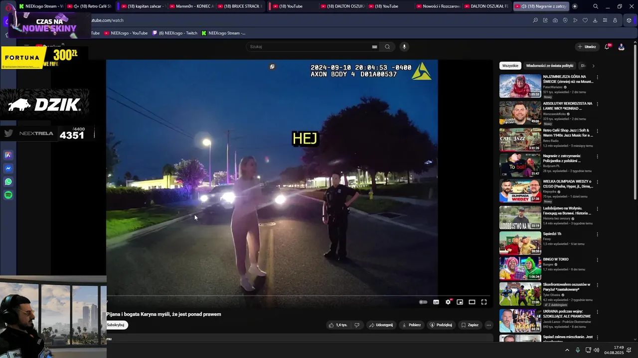Open taskbar volume speaker icon
Image resolution: width=638 pixels, height=358 pixels.
point(597,350)
